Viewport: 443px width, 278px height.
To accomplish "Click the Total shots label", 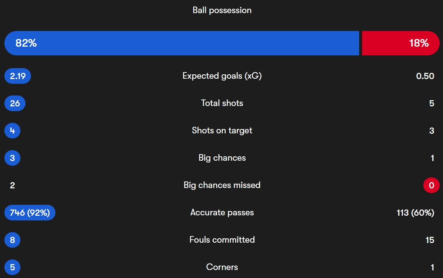I will coord(222,103).
